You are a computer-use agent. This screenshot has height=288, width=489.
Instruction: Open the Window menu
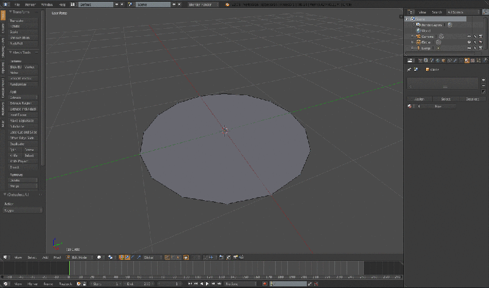pos(47,4)
